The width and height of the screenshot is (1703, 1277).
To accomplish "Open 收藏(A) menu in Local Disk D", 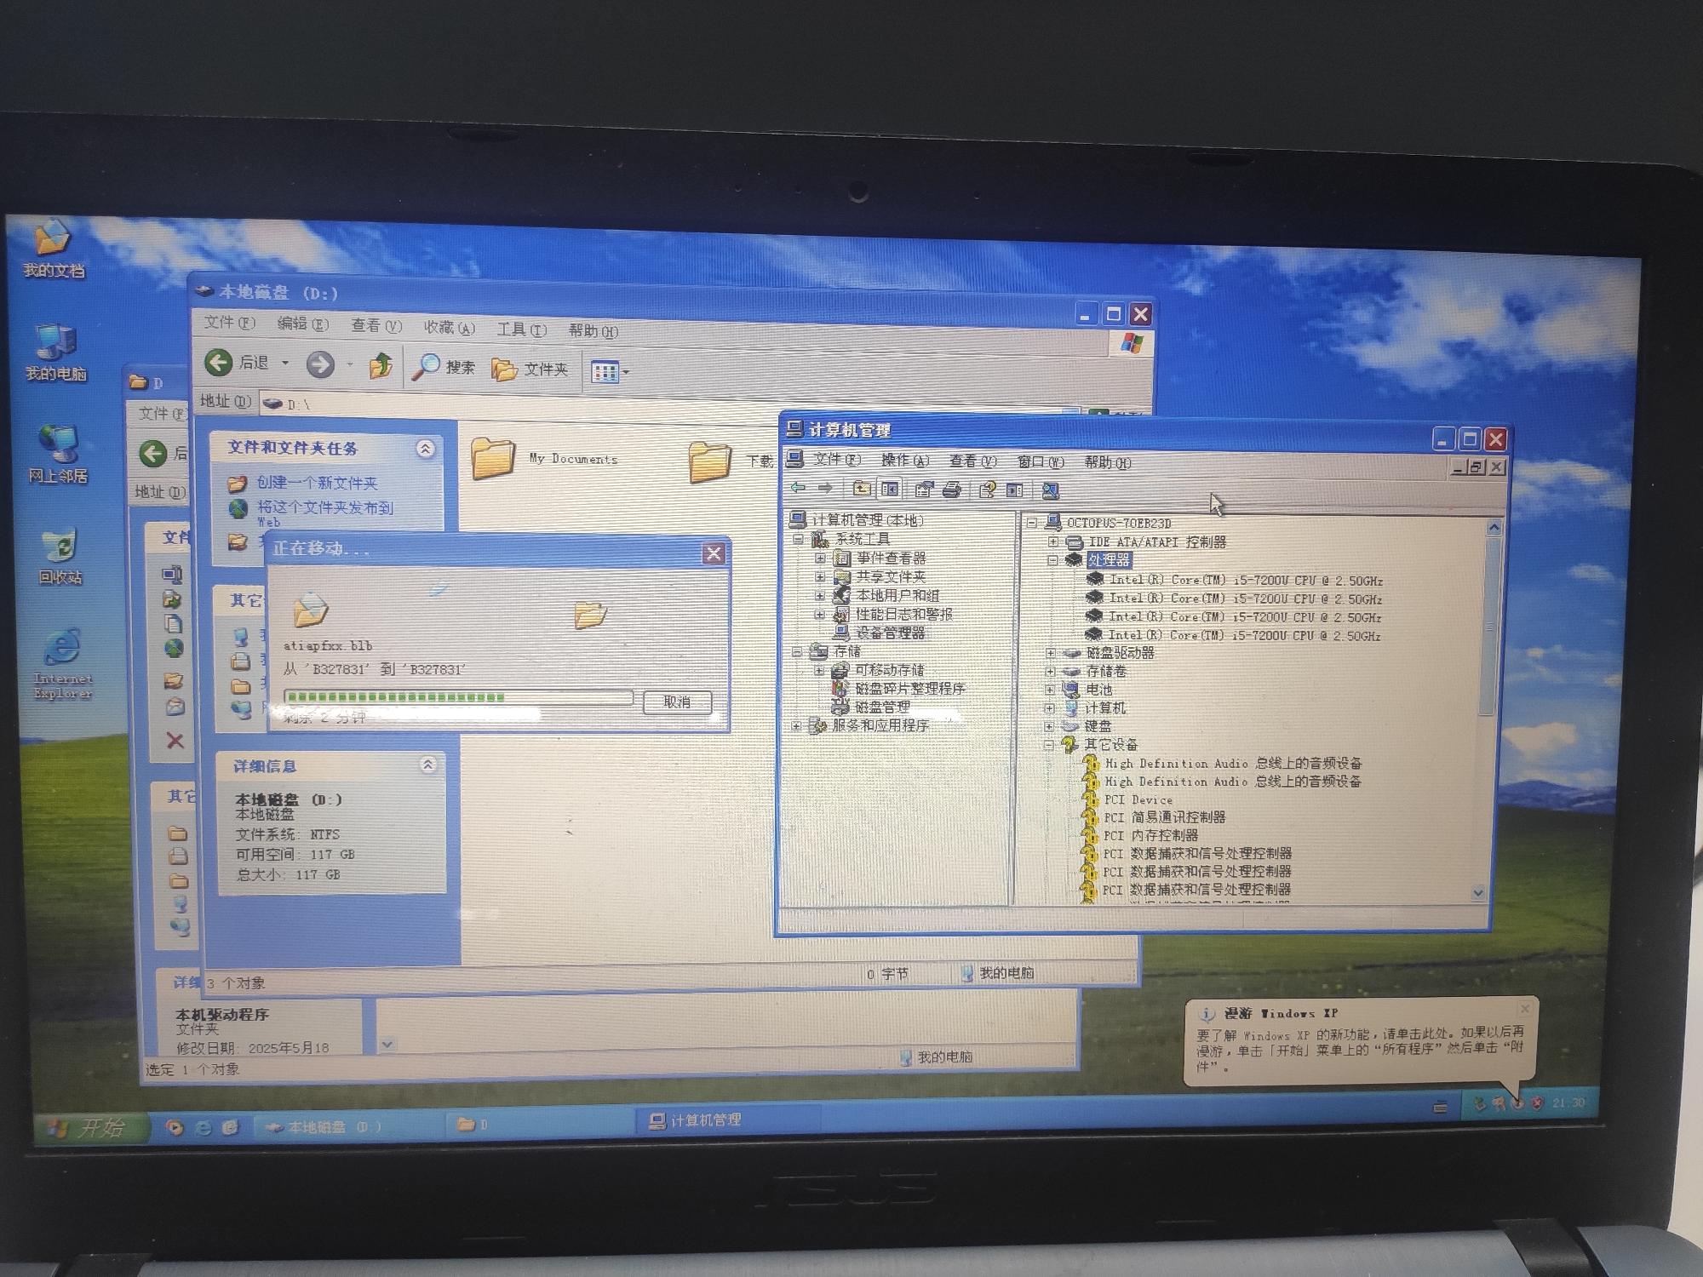I will (449, 328).
